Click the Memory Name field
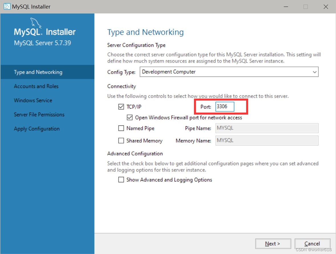The height and width of the screenshot is (254, 336). pyautogui.click(x=267, y=141)
